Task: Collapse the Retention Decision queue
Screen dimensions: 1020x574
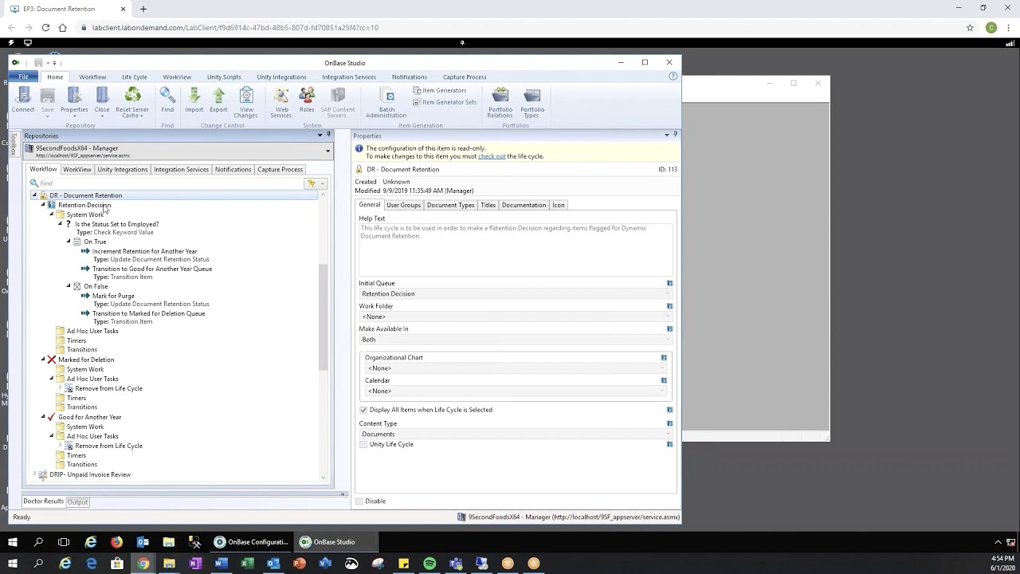Action: [43, 205]
